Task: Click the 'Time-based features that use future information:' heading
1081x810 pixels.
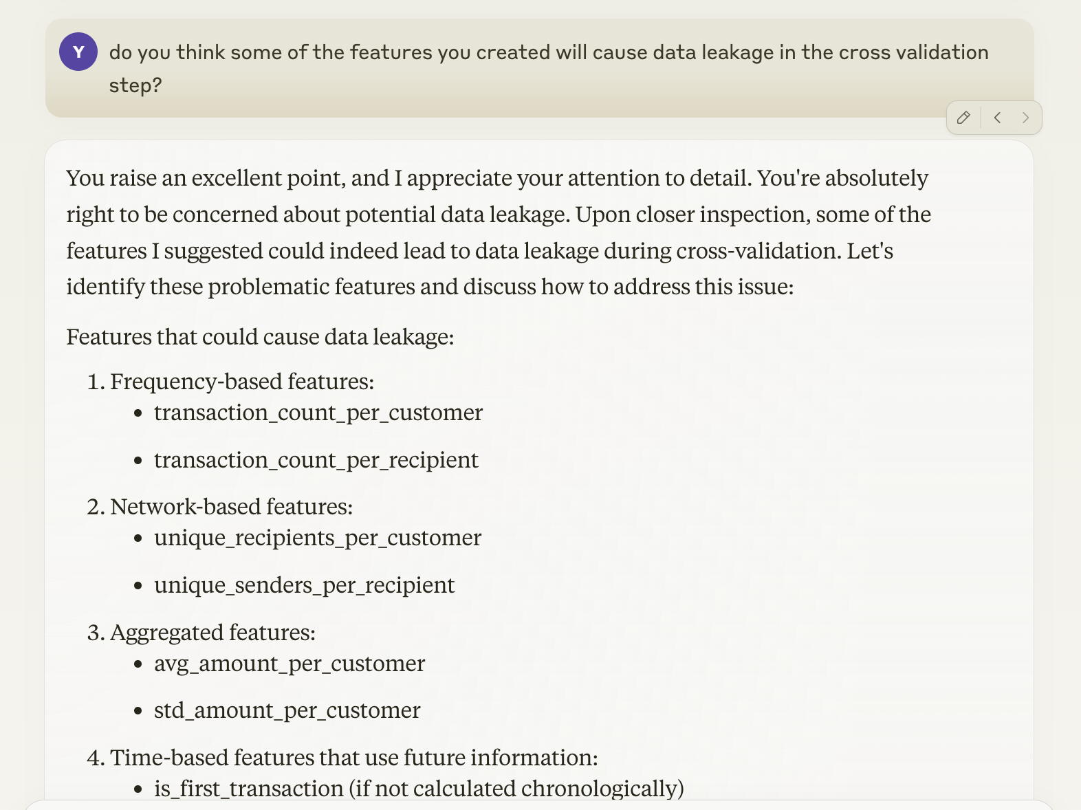Action: pyautogui.click(x=353, y=758)
